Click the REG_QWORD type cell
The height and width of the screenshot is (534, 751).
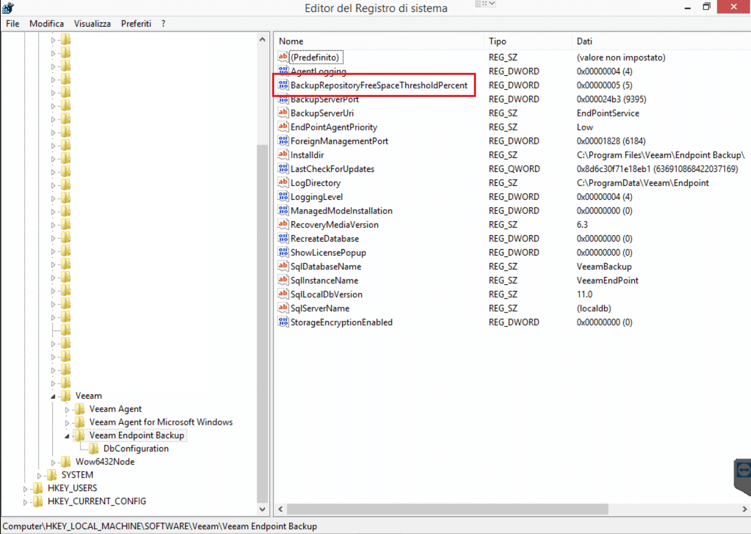(x=514, y=169)
